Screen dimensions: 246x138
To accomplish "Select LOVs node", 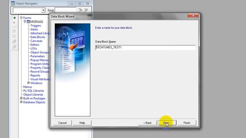I will coord(34,49).
